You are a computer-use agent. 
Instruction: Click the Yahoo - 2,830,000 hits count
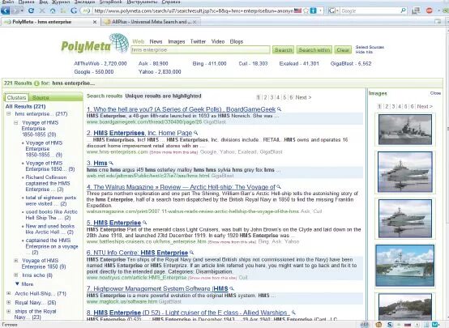coord(160,72)
